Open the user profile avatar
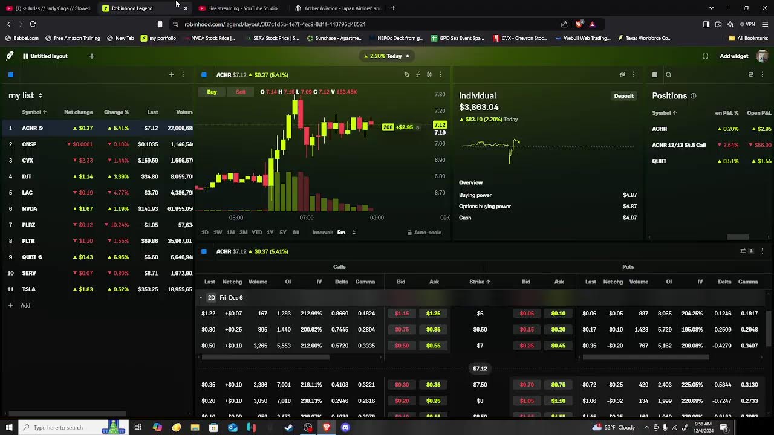Viewport: 774px width, 435px height. tap(763, 56)
